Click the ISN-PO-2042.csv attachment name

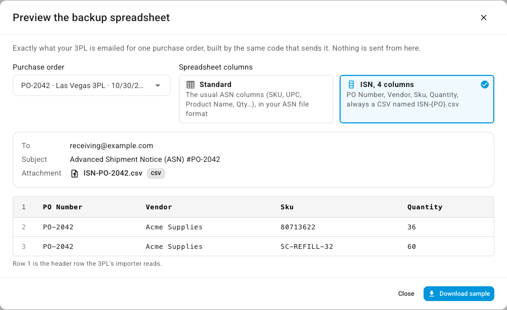point(113,173)
